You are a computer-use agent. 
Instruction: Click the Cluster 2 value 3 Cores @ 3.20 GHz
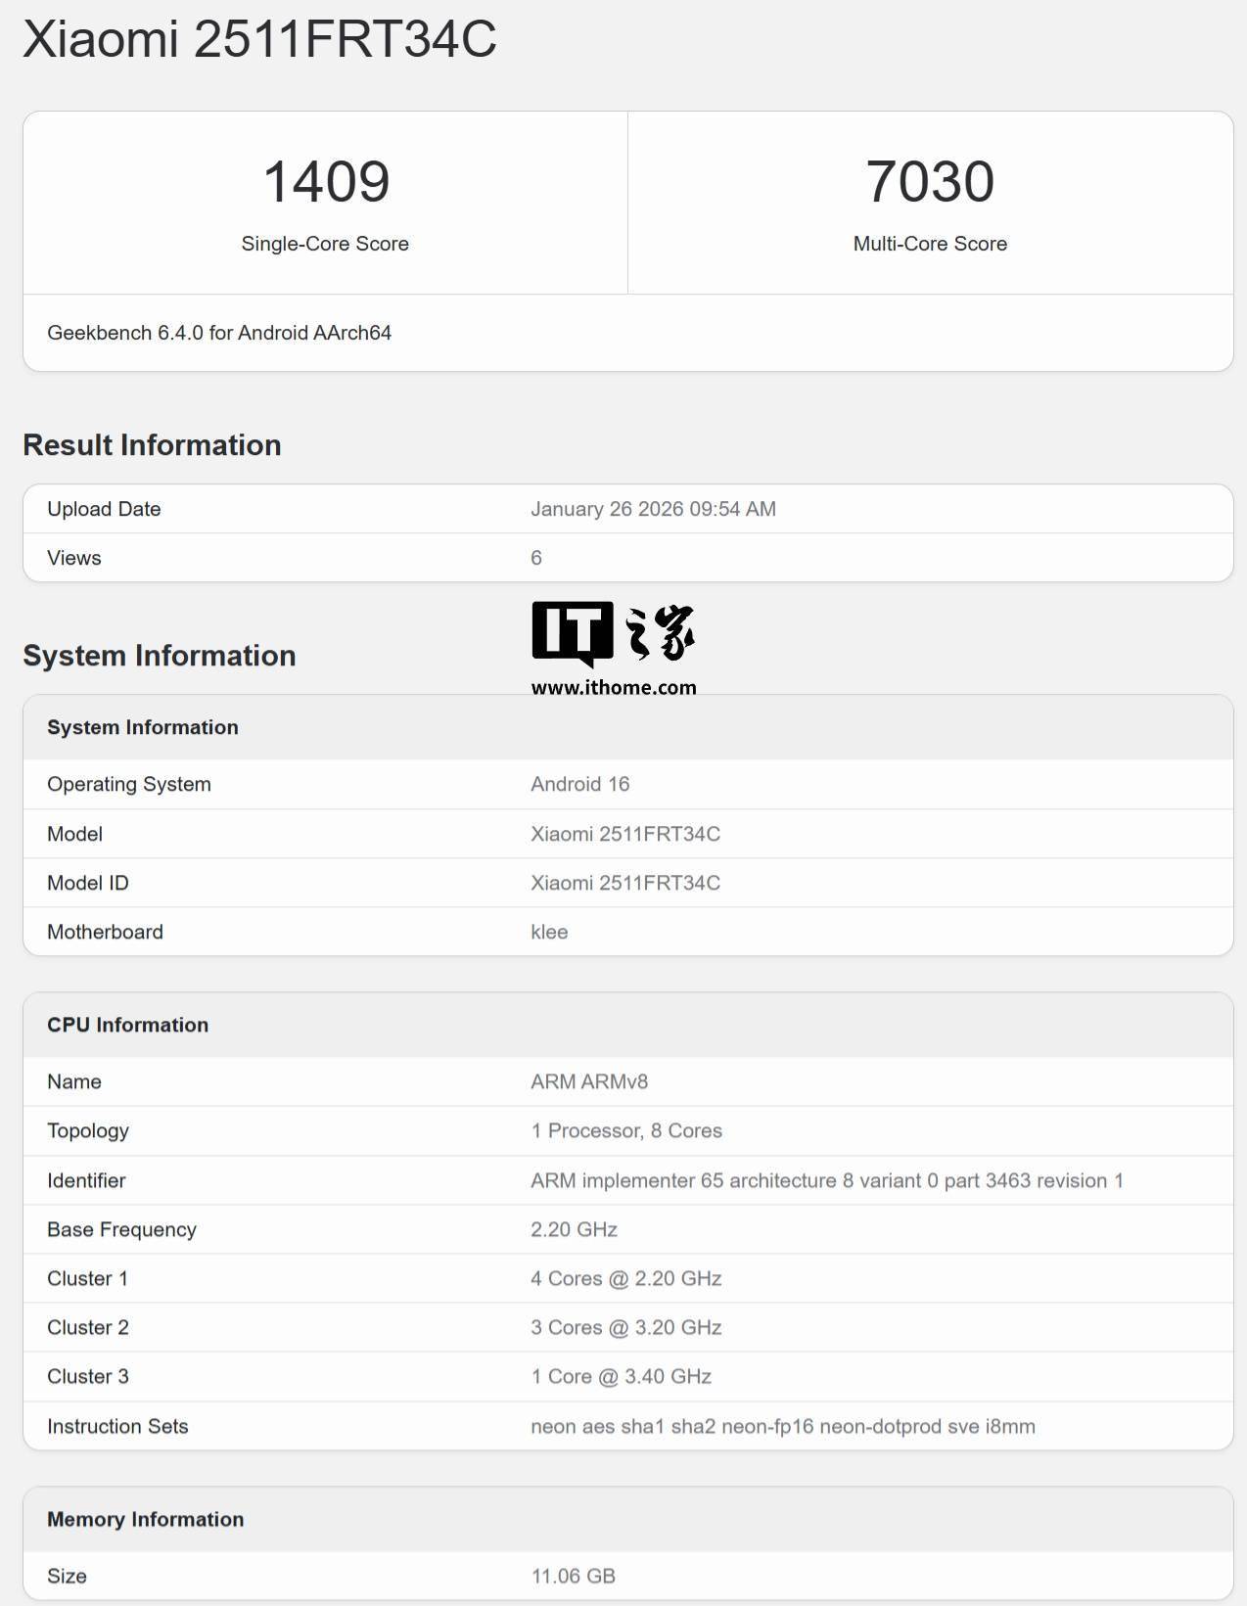point(626,1327)
